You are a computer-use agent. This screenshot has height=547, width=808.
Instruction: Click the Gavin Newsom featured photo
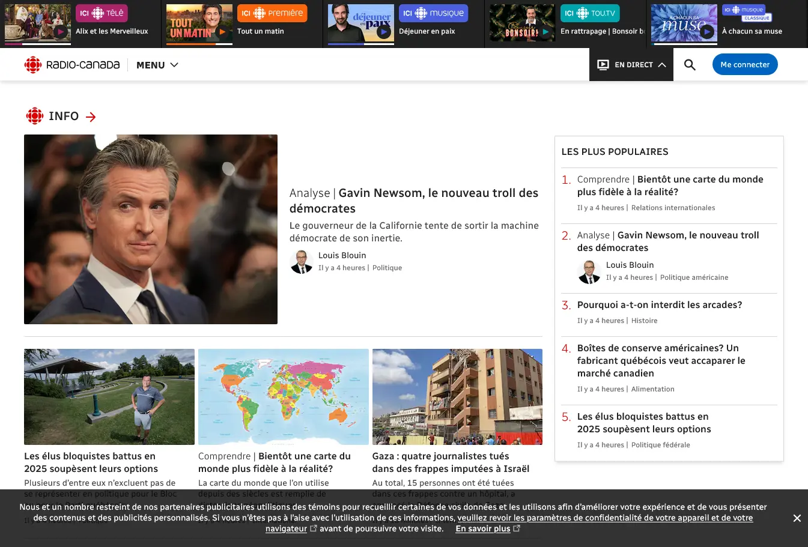point(151,229)
